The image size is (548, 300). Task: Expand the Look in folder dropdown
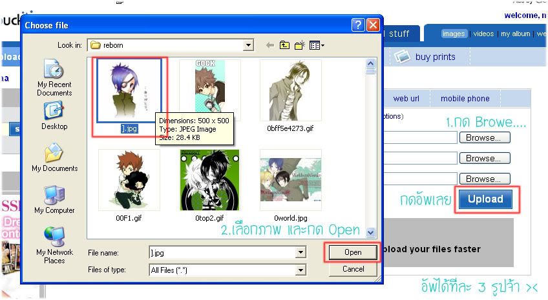(x=248, y=45)
